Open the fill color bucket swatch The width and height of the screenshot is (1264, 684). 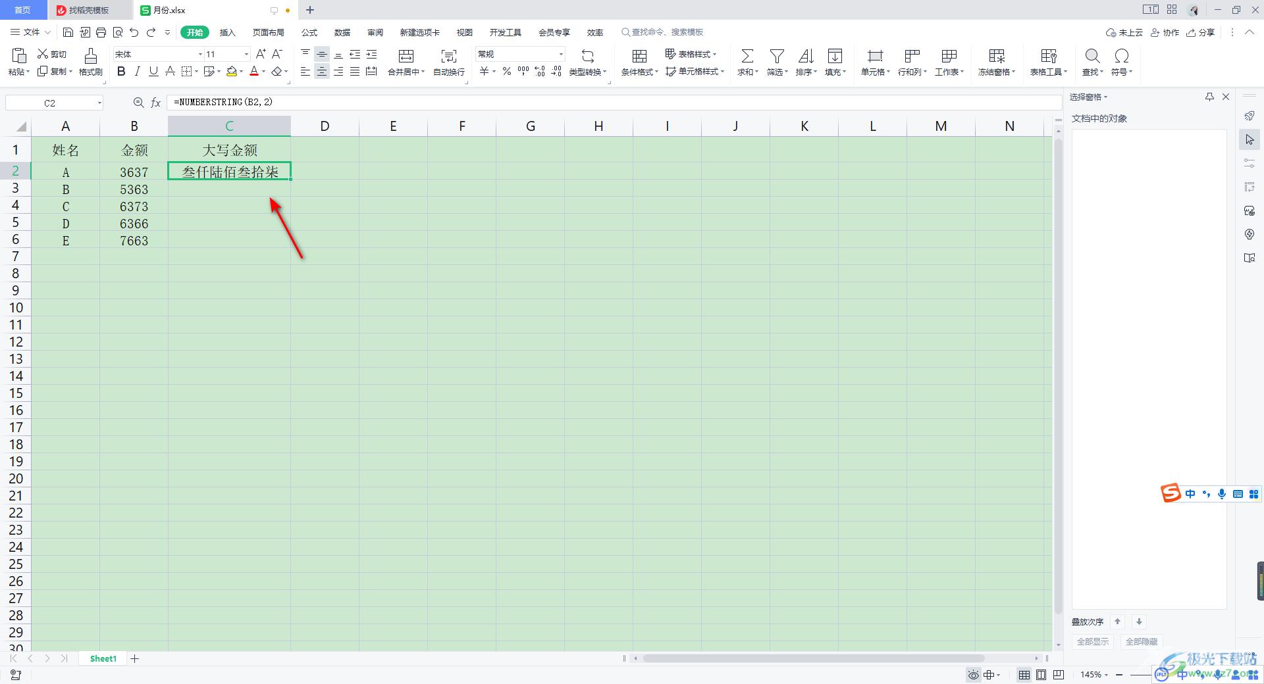tap(232, 71)
